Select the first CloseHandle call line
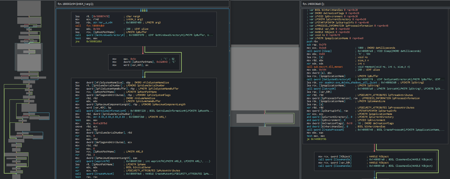The width and height of the screenshot is (450, 179). (x=375, y=159)
